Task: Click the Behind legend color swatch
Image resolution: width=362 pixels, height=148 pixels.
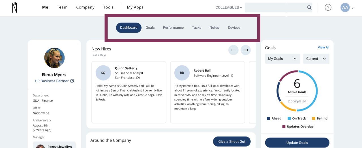Action: 314,118
